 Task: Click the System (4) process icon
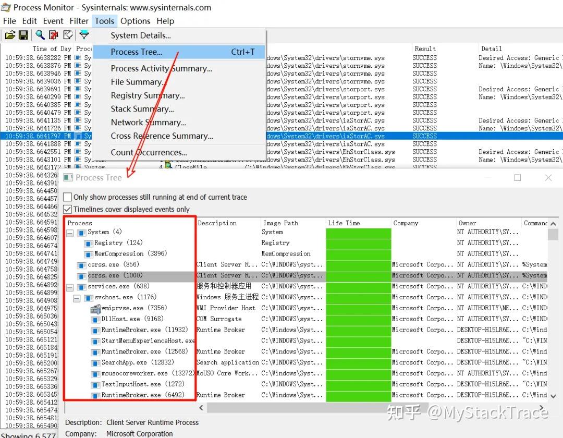(x=82, y=233)
